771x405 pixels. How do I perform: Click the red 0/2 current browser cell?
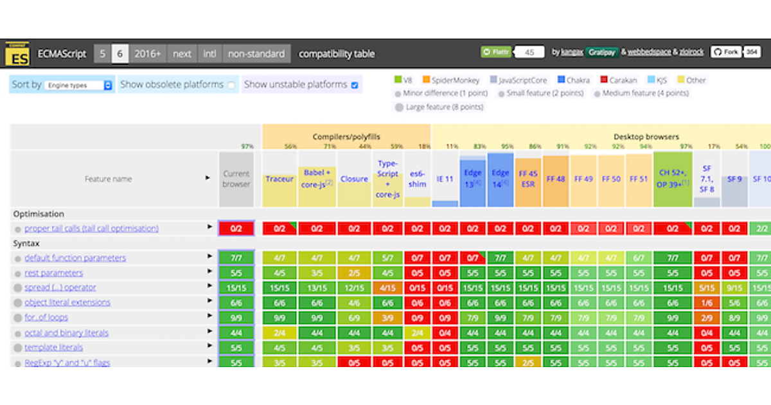coord(236,229)
